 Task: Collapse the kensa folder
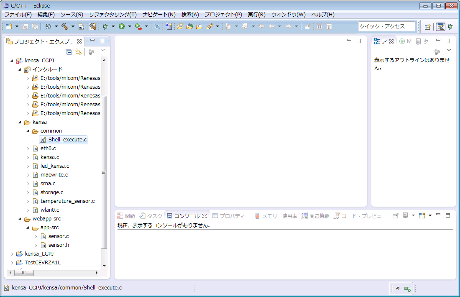pos(20,123)
